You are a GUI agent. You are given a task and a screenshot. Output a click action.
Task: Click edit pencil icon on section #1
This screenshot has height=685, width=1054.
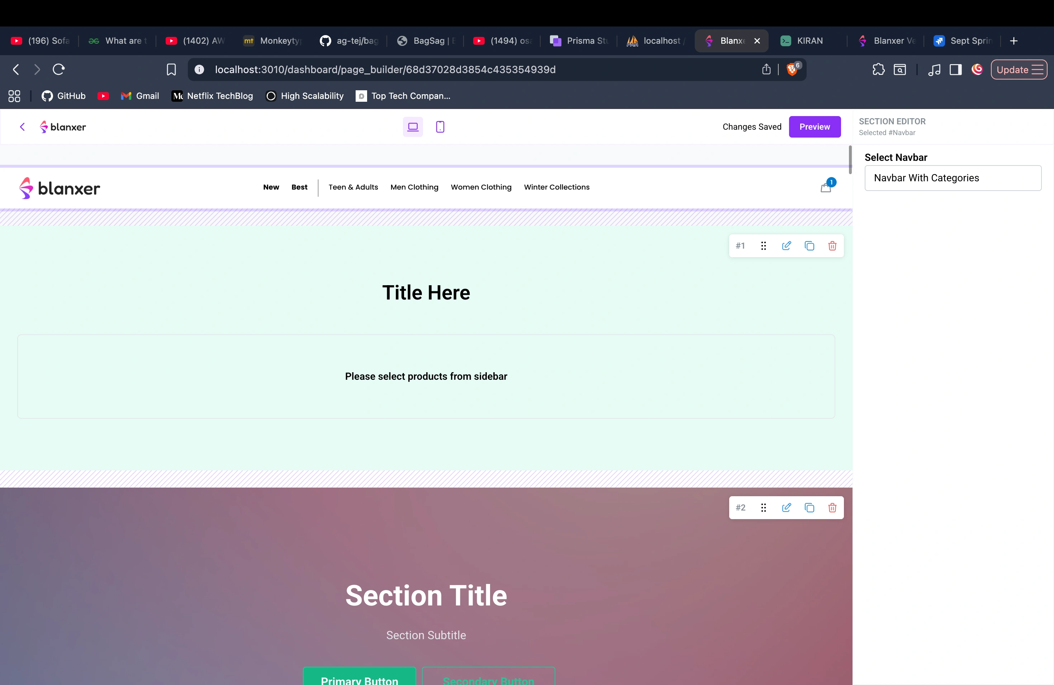[x=786, y=246]
